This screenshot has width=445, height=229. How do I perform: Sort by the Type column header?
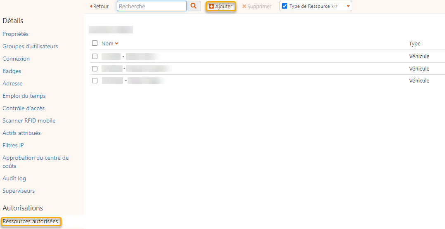(414, 44)
